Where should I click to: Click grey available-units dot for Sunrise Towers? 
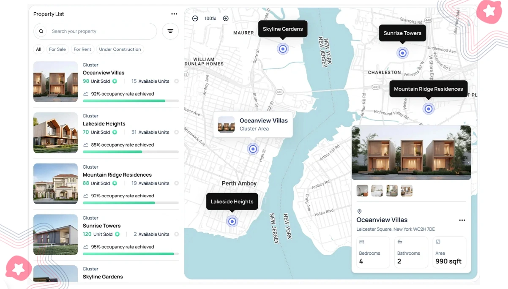tap(176, 234)
